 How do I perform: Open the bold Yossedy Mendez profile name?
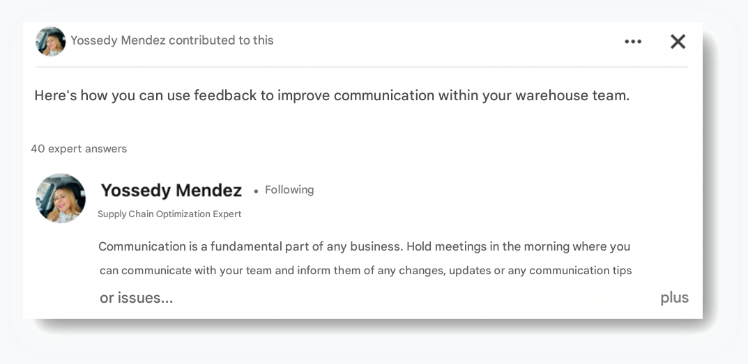pyautogui.click(x=171, y=190)
